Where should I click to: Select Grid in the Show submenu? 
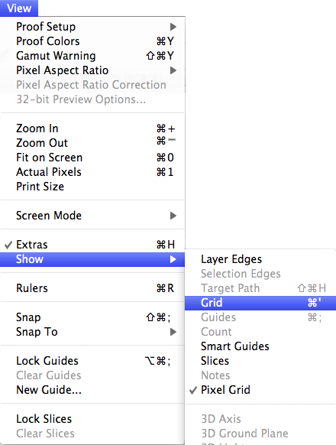[260, 303]
